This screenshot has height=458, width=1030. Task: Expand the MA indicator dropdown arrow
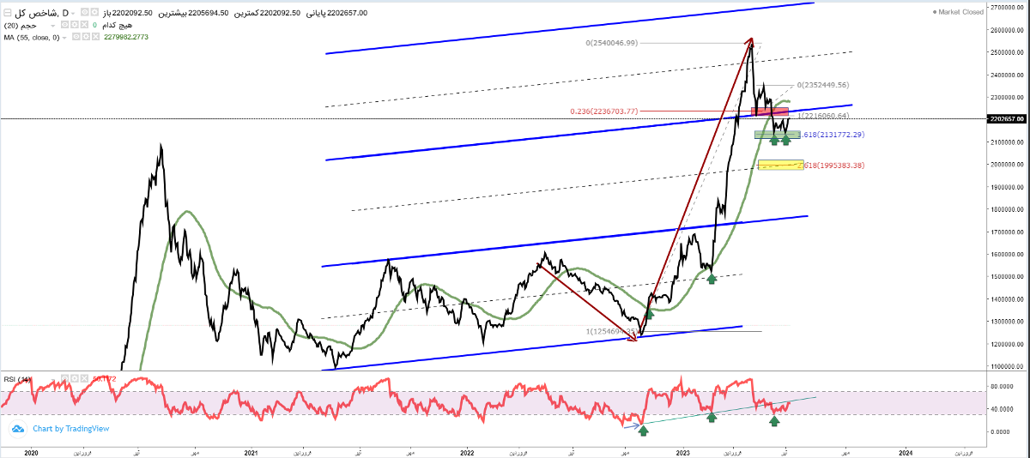tap(64, 38)
